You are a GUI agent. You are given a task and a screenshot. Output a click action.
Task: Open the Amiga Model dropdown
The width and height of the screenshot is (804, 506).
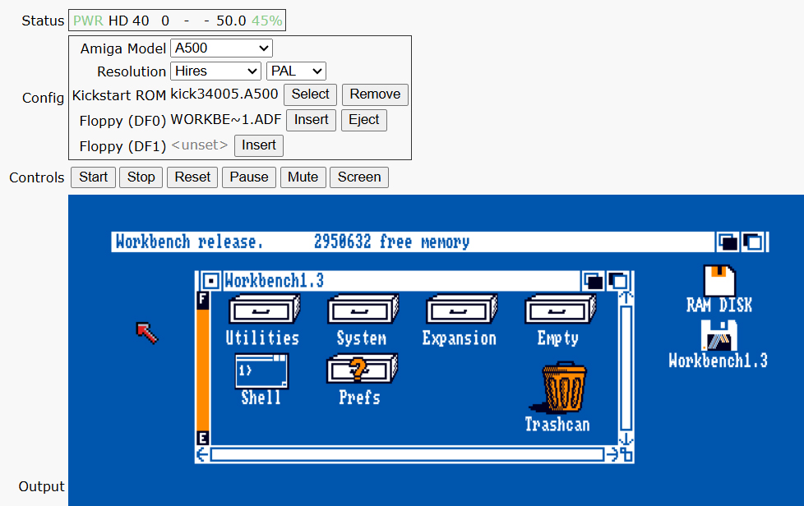[x=220, y=48]
